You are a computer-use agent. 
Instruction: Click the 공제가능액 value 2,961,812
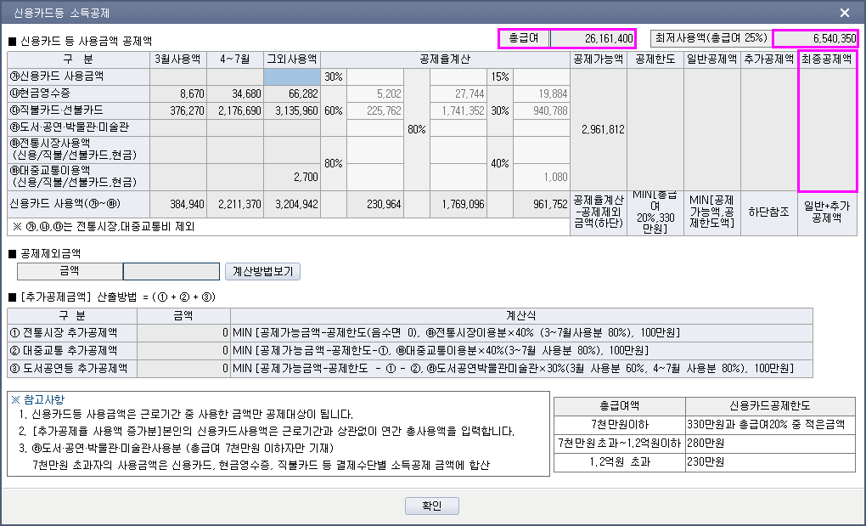click(599, 129)
